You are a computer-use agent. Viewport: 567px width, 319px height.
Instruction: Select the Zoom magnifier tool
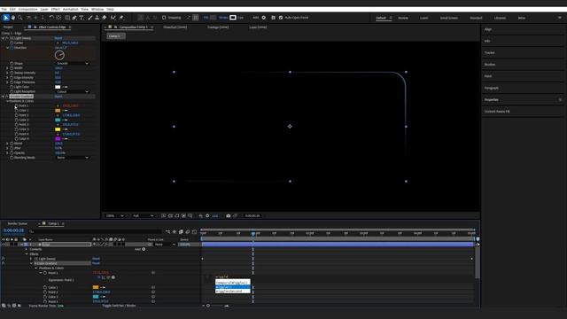[x=20, y=18]
